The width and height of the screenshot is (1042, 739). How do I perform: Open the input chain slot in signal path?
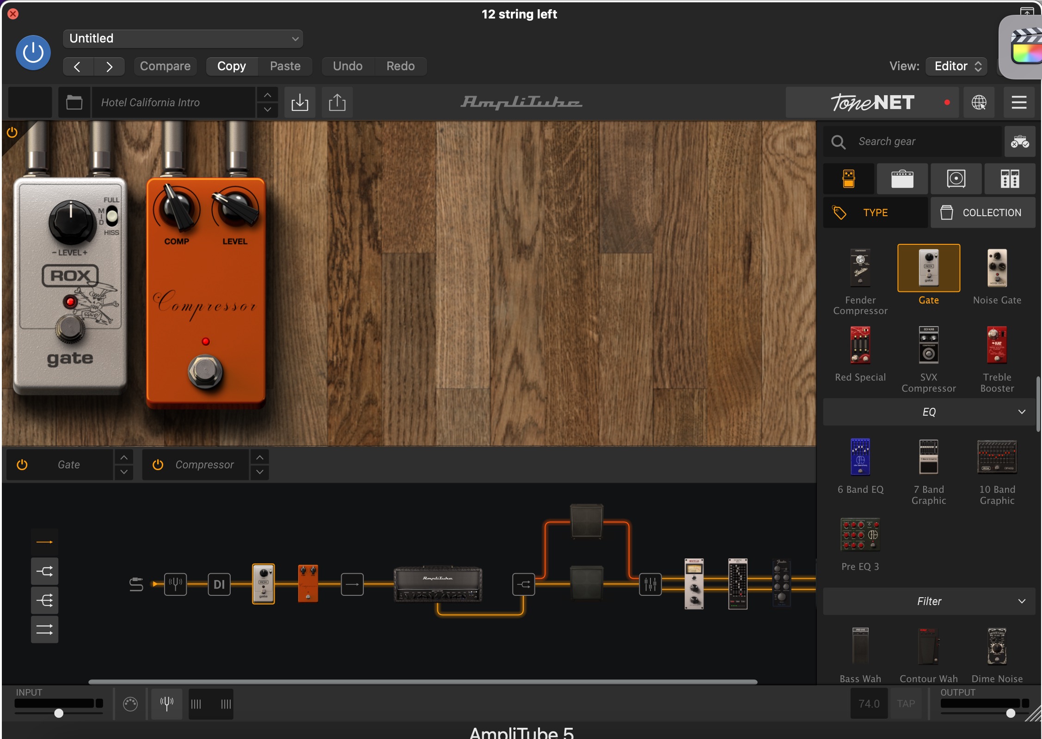[136, 584]
